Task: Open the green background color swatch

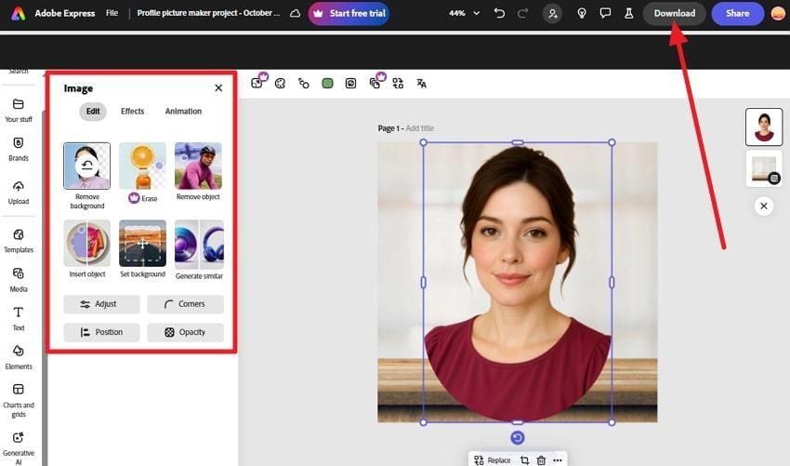Action: (x=327, y=83)
